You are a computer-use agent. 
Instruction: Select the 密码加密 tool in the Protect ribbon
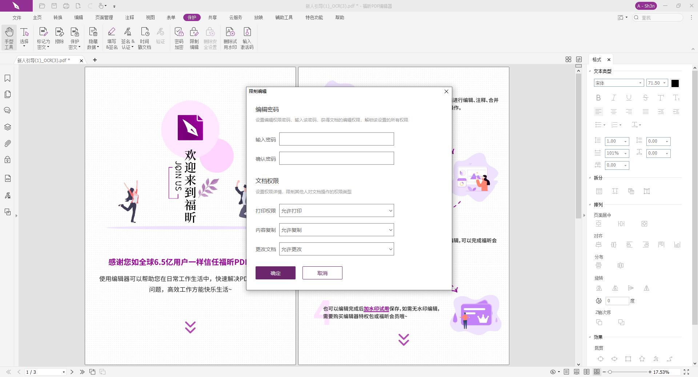click(x=179, y=38)
